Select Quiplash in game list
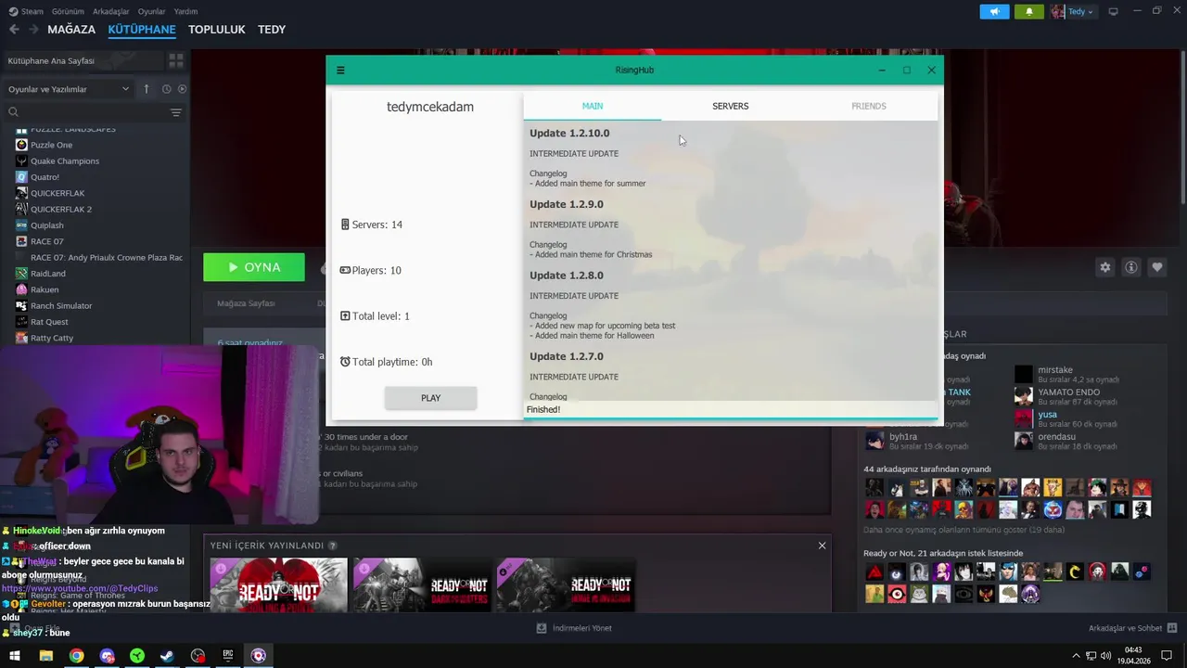1187x668 pixels. point(47,225)
